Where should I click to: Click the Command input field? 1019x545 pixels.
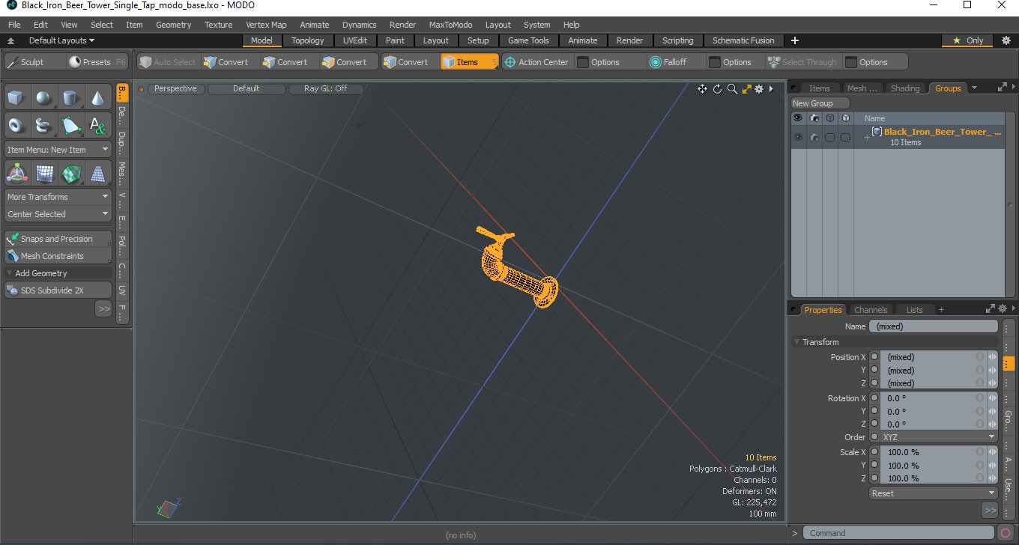(900, 533)
